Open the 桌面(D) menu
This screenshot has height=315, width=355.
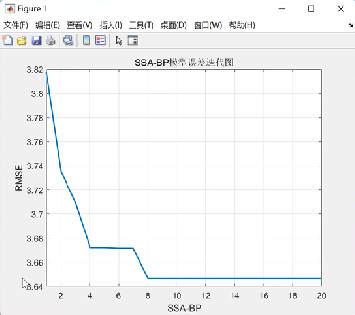point(174,25)
